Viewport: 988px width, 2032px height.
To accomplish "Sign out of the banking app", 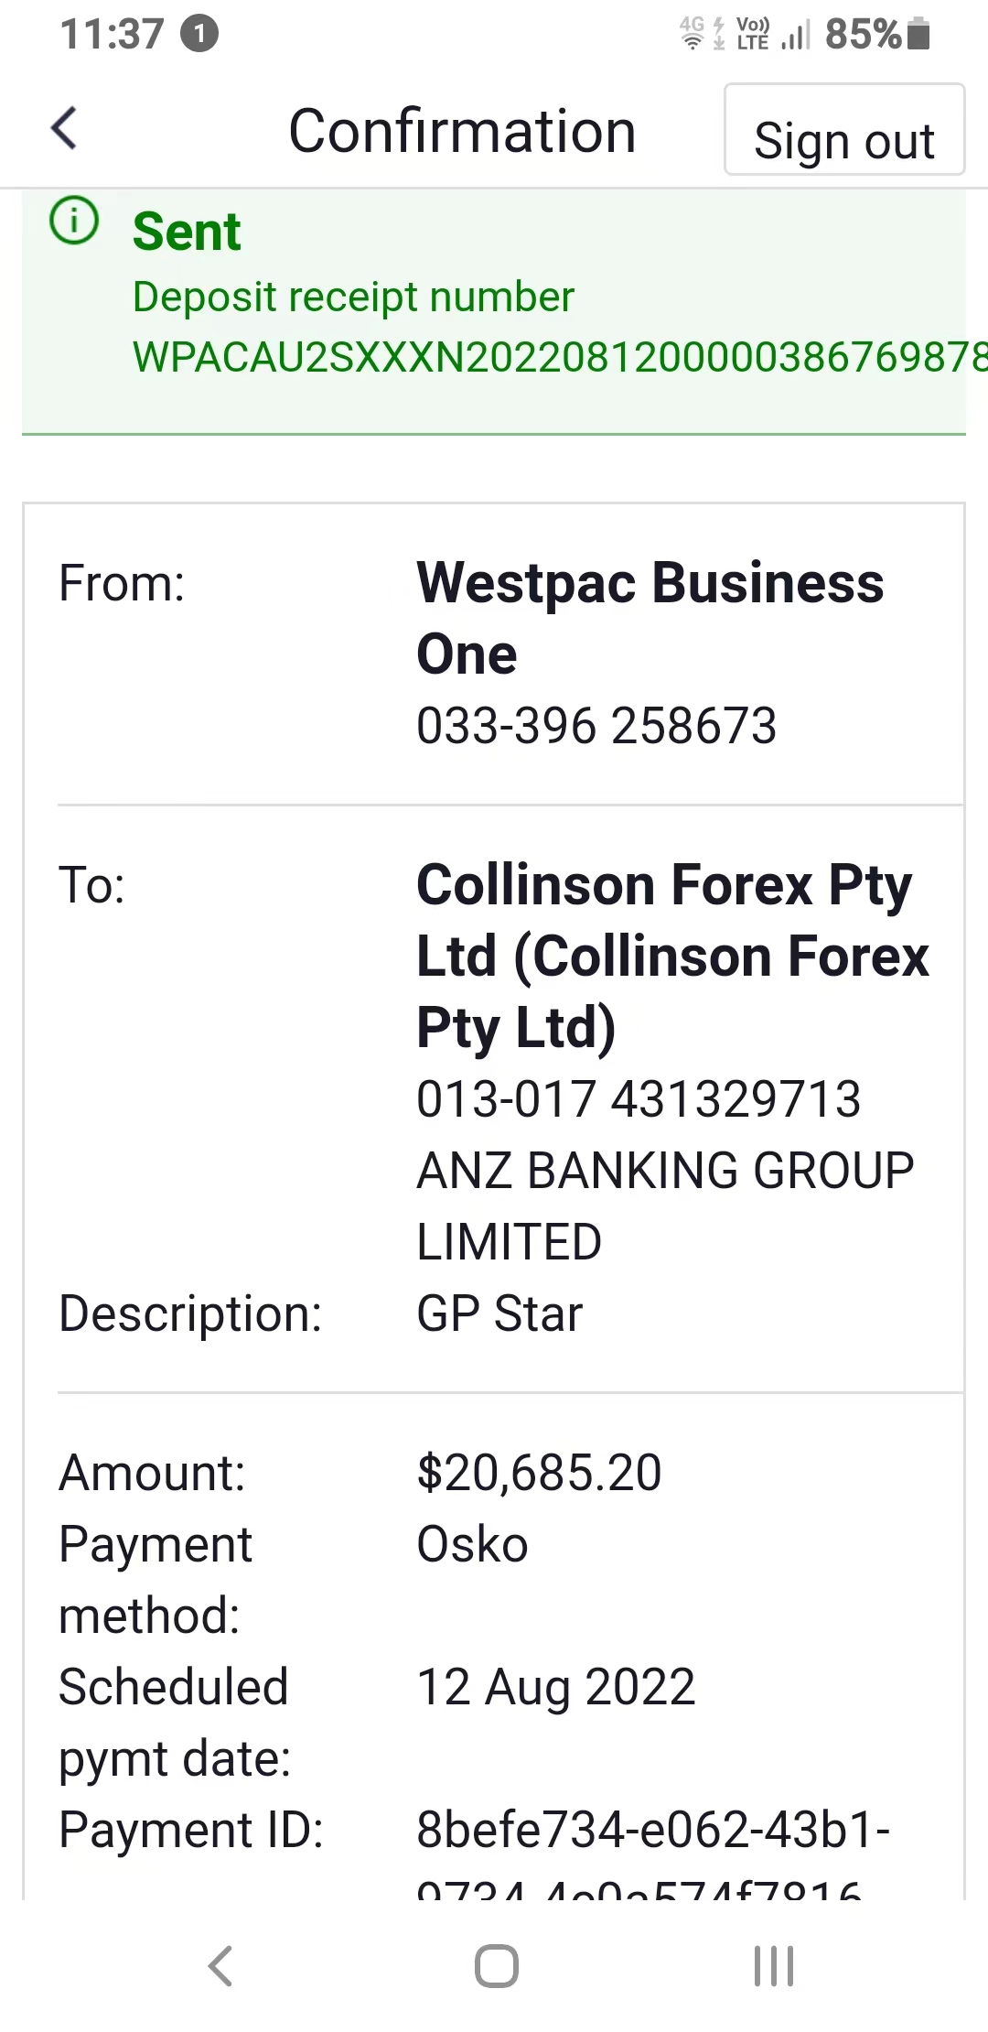I will (x=844, y=129).
